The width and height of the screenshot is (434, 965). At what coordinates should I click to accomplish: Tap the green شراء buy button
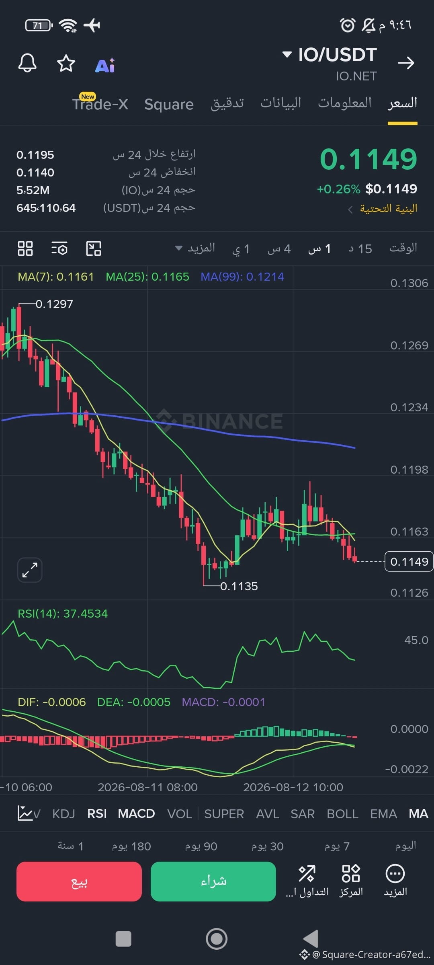click(x=213, y=881)
